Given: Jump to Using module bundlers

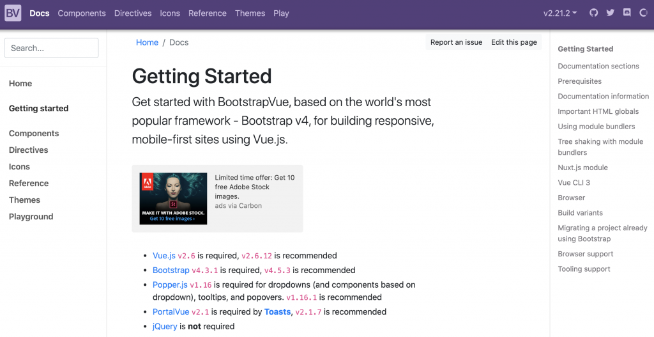Looking at the screenshot, I should click(x=596, y=126).
